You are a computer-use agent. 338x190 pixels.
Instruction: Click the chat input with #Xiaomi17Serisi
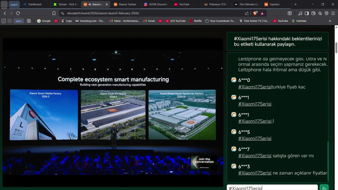click(x=272, y=188)
